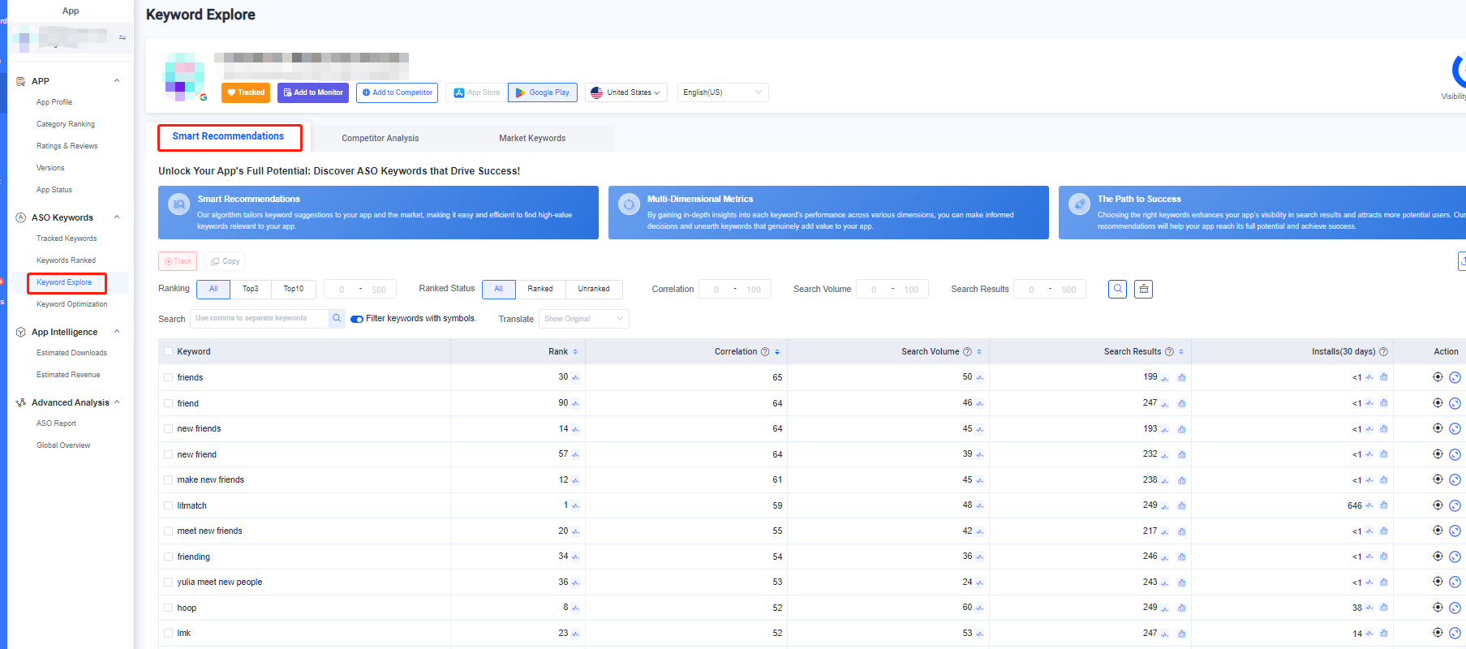Click Correlation minimum value input
1466x649 pixels.
click(x=716, y=290)
